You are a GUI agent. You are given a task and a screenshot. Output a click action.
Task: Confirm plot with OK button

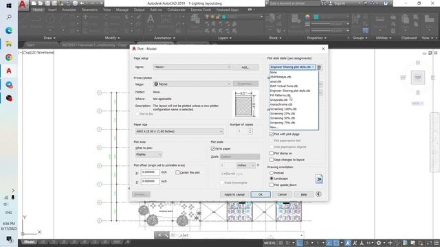[261, 194]
